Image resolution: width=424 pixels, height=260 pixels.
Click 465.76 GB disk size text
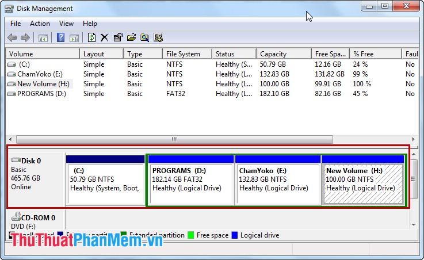coord(25,178)
